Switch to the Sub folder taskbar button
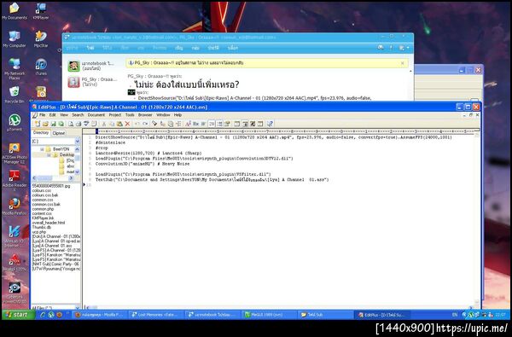The height and width of the screenshot is (337, 512). [x=325, y=315]
